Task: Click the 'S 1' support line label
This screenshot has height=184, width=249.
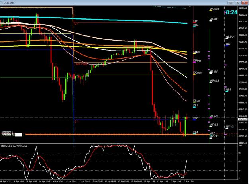Action: (76, 121)
